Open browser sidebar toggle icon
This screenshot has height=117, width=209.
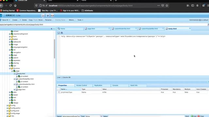(x=193, y=6)
